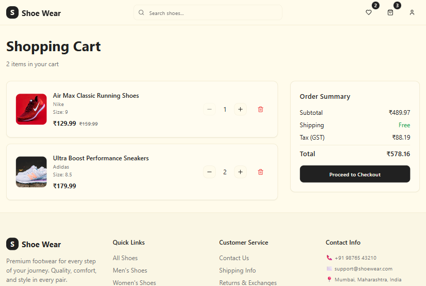Delete Air Max Classic Running Shoes from cart

[x=260, y=109]
